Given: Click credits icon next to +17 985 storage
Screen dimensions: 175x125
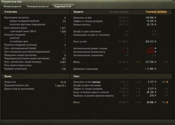Looking at the screenshot, I should [155, 69].
